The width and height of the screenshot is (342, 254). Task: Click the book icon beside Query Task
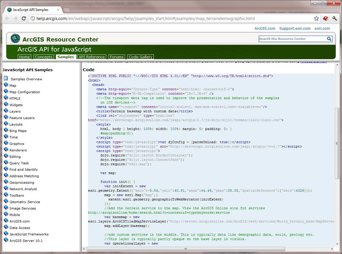coord(6,162)
